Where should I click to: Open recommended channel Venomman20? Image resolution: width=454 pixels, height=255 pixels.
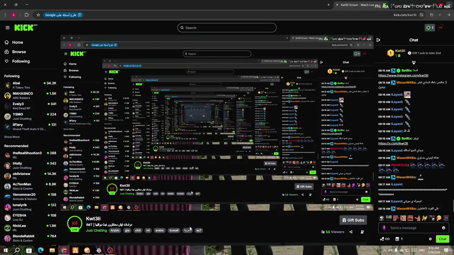coord(30,197)
